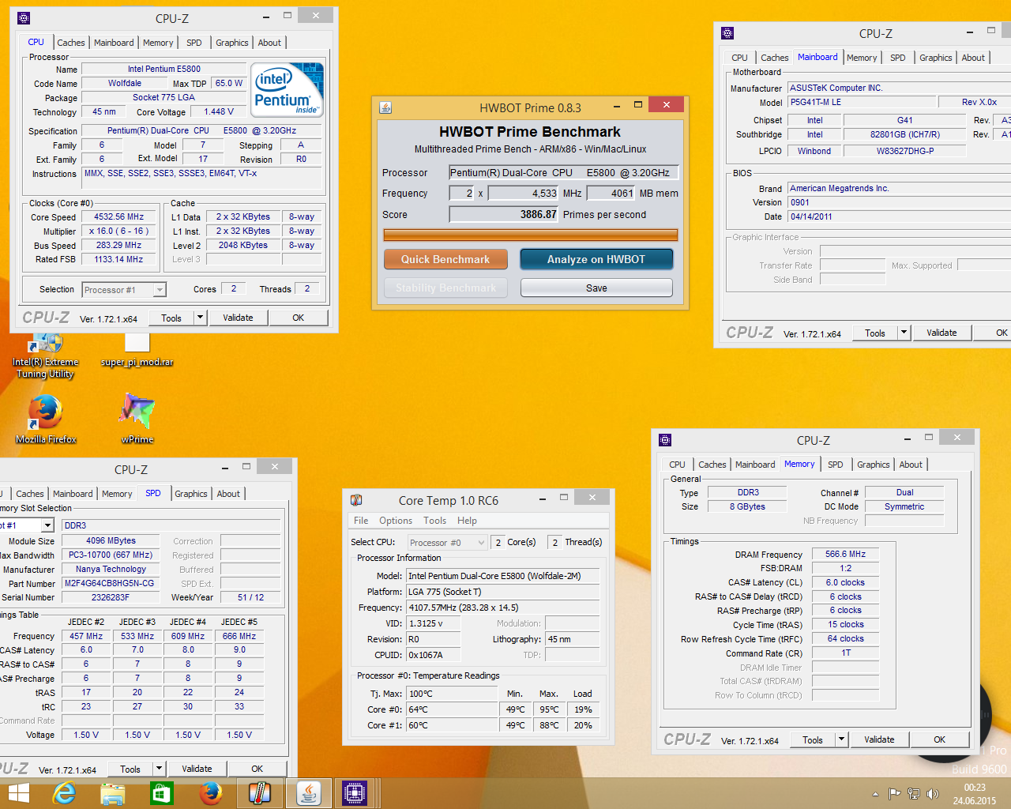Click HWBOT Prime Java title icon
Viewport: 1011px width, 809px height.
[x=385, y=107]
